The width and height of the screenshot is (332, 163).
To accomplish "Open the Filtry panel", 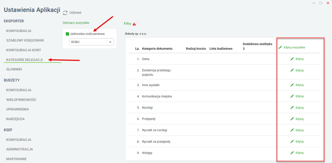I will [x=127, y=24].
